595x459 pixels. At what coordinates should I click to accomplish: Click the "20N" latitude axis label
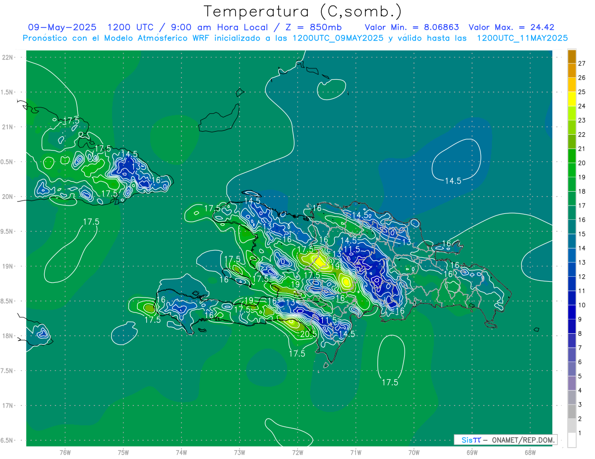7,197
